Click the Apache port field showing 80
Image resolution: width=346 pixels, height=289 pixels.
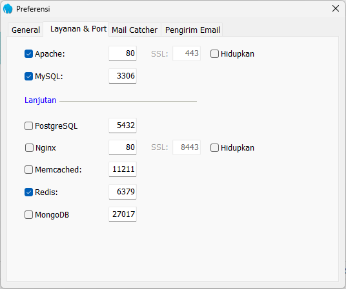[123, 53]
